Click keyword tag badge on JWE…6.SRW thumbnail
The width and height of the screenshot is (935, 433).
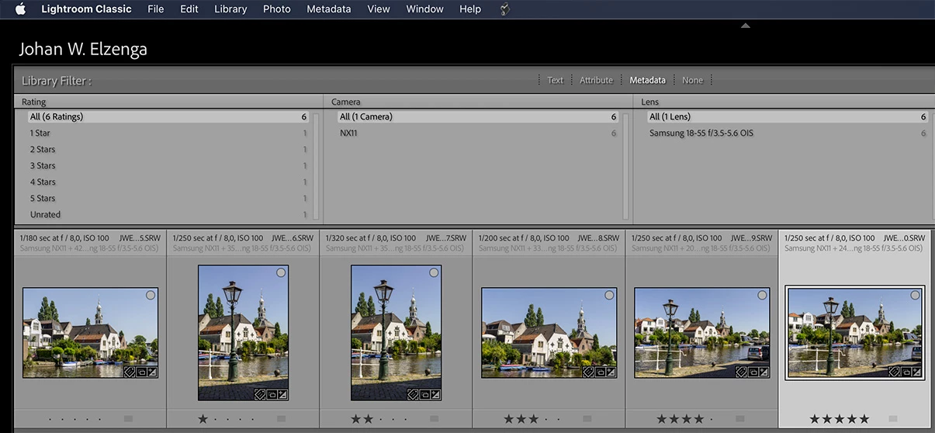click(x=260, y=394)
